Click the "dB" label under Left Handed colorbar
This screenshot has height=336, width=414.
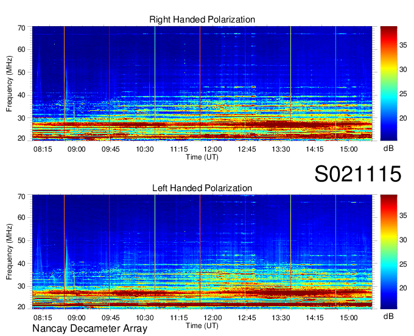pyautogui.click(x=388, y=316)
